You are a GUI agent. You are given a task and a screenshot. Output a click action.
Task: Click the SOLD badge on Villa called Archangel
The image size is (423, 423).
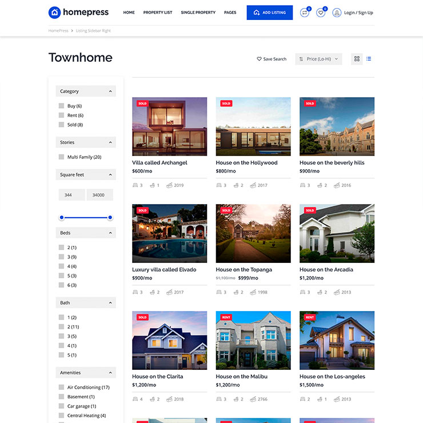coord(142,103)
